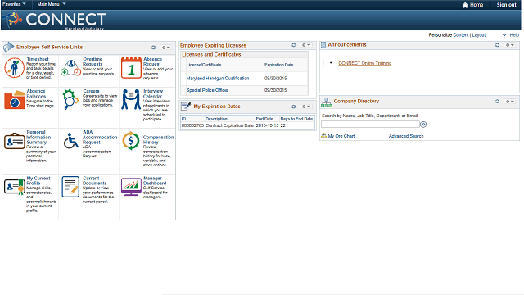524x295 pixels.
Task: Click the Current Documents icon
Action: (70, 187)
